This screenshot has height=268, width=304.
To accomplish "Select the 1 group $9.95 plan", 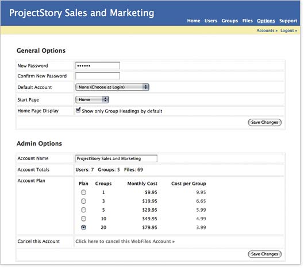I will click(83, 192).
